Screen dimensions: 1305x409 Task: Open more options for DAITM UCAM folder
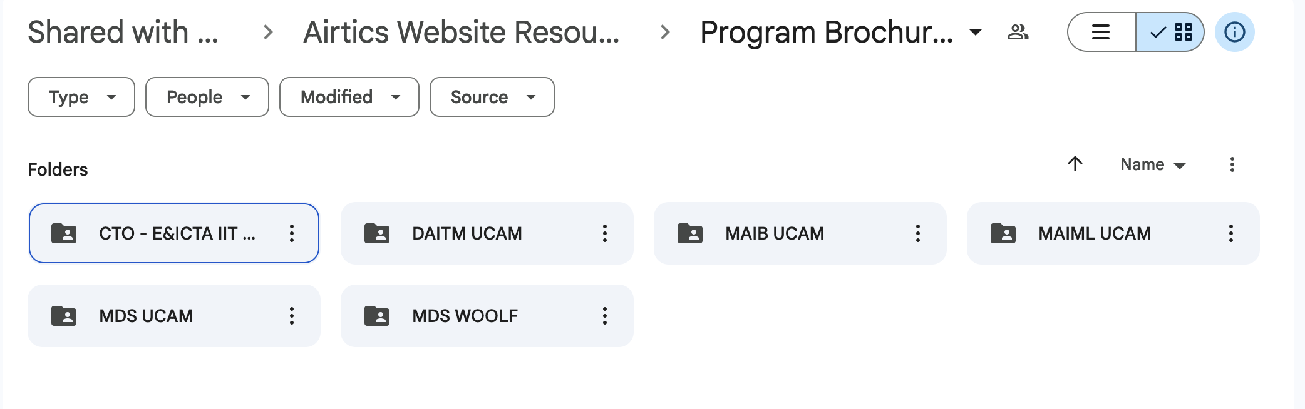[x=604, y=233]
